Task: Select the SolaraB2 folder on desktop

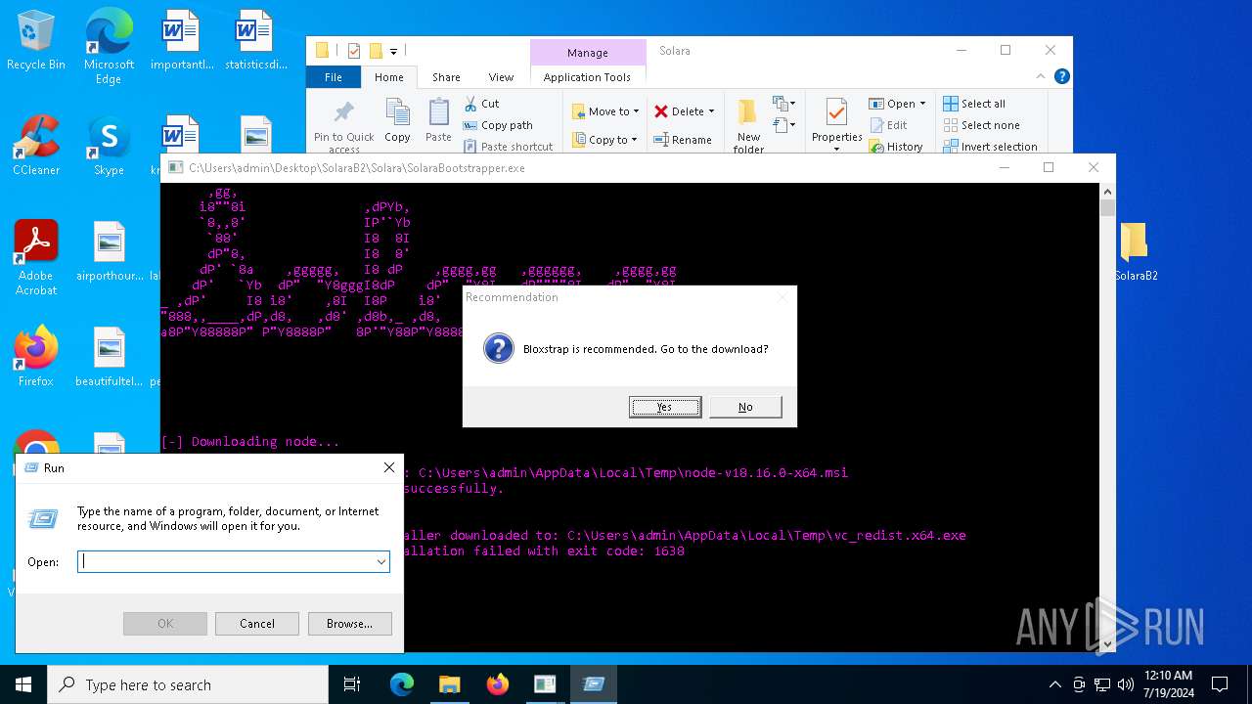Action: [x=1135, y=251]
